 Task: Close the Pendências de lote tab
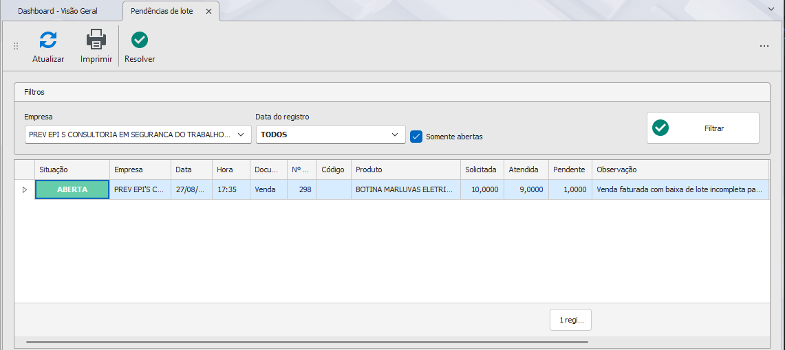point(208,11)
